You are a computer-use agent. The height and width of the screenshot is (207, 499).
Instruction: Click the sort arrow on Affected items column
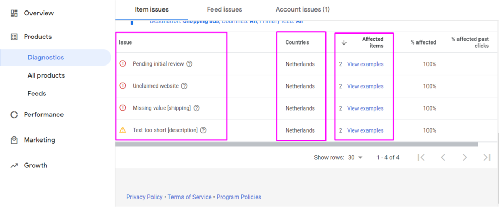coord(344,43)
